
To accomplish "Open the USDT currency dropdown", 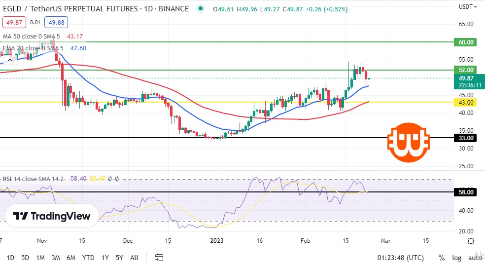I will [x=468, y=6].
